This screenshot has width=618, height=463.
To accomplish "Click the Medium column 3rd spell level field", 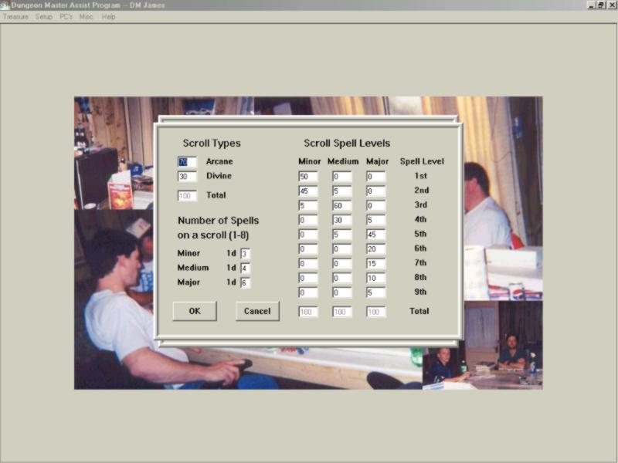I will click(341, 206).
